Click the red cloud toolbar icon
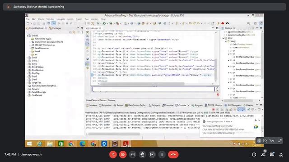Viewport: 289px width, 162px height. [x=223, y=23]
